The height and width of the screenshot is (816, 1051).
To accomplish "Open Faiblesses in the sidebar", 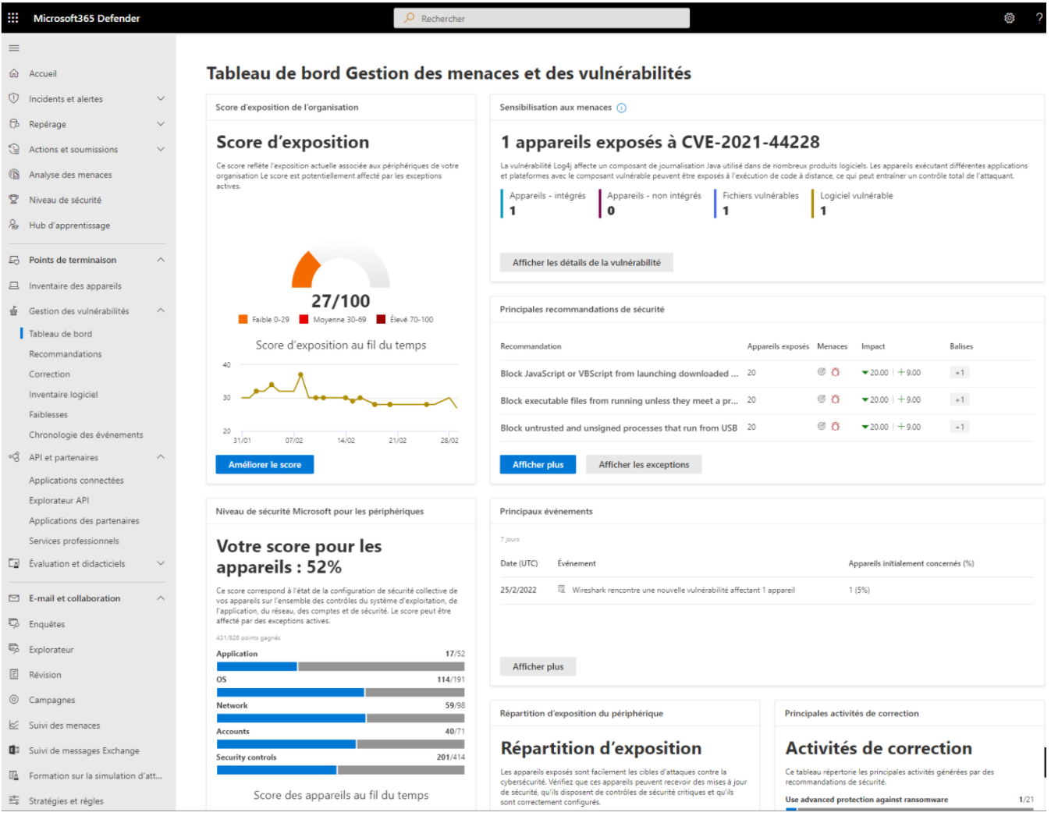I will point(48,415).
